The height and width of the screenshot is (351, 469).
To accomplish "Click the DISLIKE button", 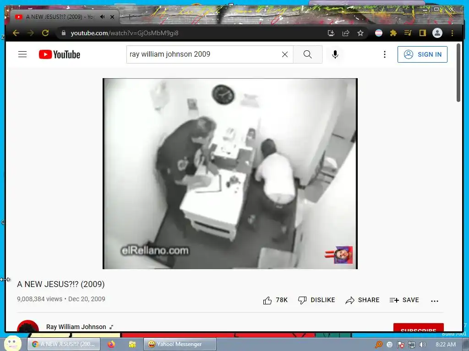I will [x=316, y=300].
